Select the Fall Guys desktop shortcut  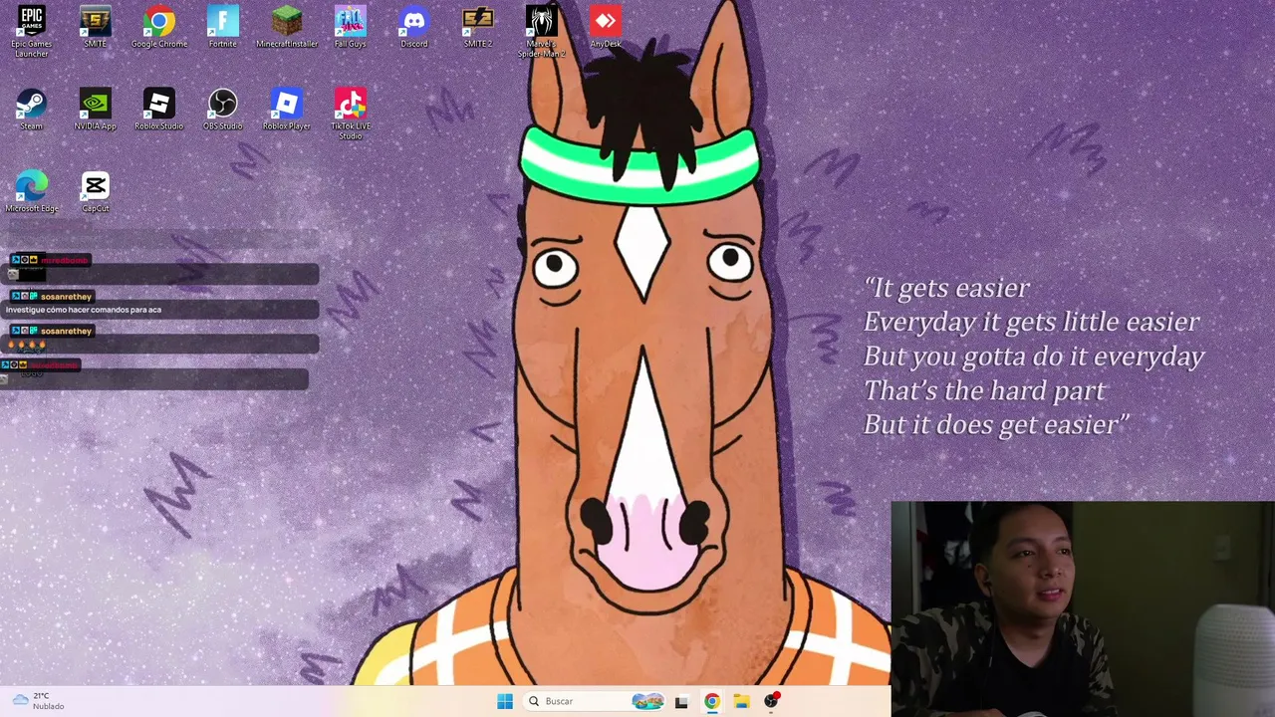351,27
